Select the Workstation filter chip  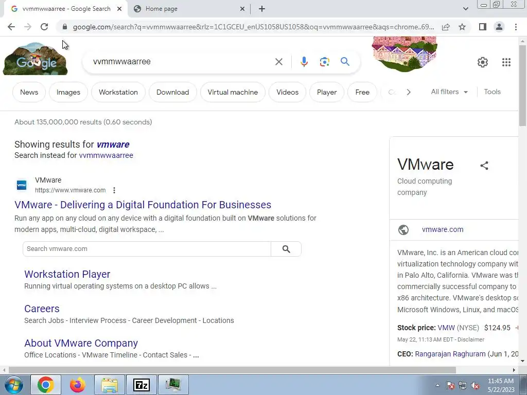point(118,92)
